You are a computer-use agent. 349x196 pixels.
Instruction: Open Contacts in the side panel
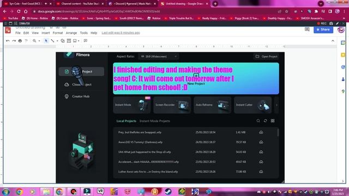[x=343, y=79]
